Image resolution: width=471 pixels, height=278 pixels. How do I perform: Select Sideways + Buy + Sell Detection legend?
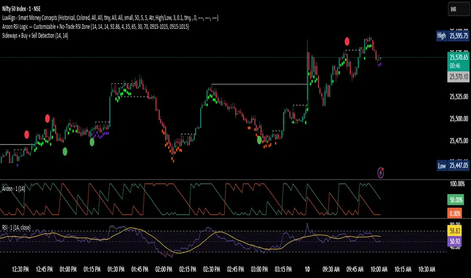pos(35,35)
